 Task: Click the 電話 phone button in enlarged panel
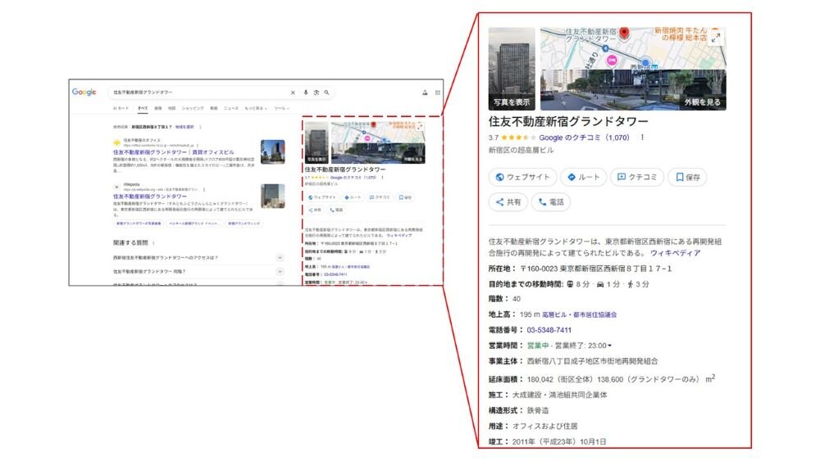tap(550, 201)
